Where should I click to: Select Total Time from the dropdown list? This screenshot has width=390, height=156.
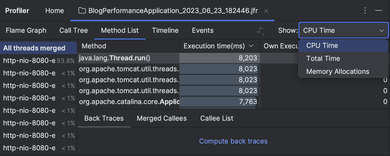point(323,58)
